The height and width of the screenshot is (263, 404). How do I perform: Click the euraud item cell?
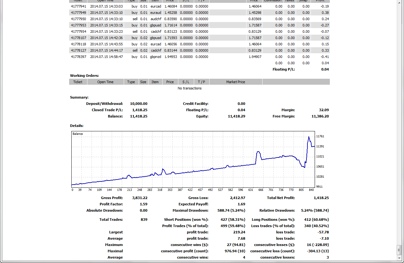click(x=156, y=13)
